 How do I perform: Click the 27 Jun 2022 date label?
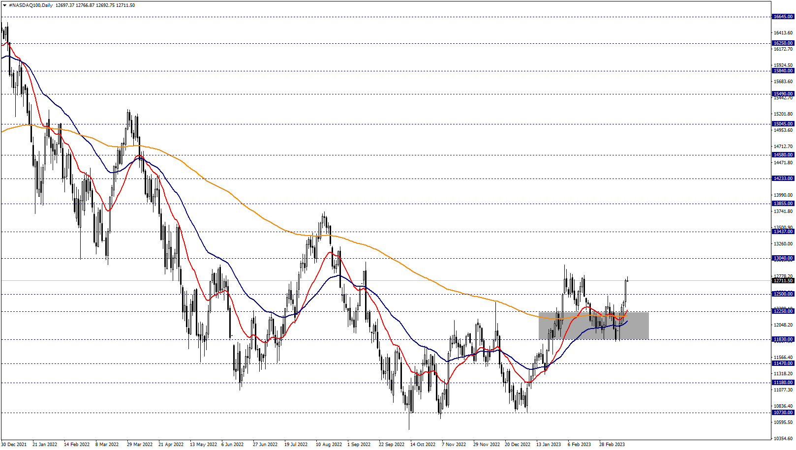point(265,445)
